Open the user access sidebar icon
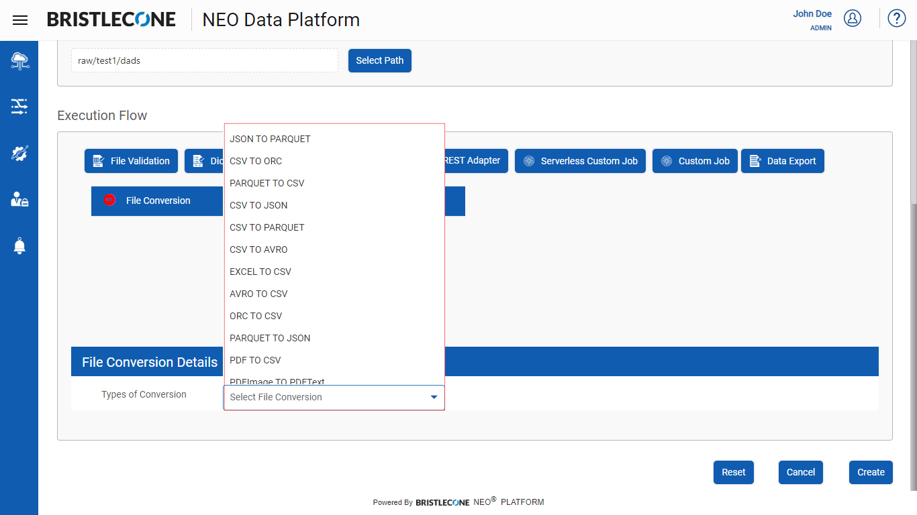 pyautogui.click(x=19, y=199)
